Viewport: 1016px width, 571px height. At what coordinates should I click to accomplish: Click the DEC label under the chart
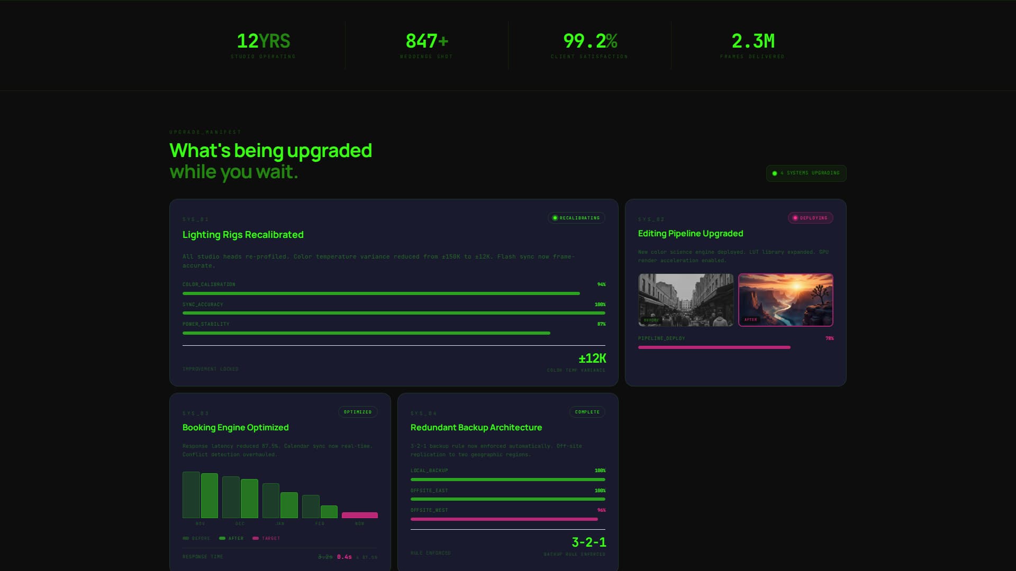[240, 524]
